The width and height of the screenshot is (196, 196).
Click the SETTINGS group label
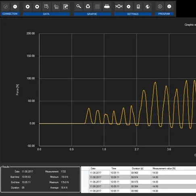(x=133, y=14)
